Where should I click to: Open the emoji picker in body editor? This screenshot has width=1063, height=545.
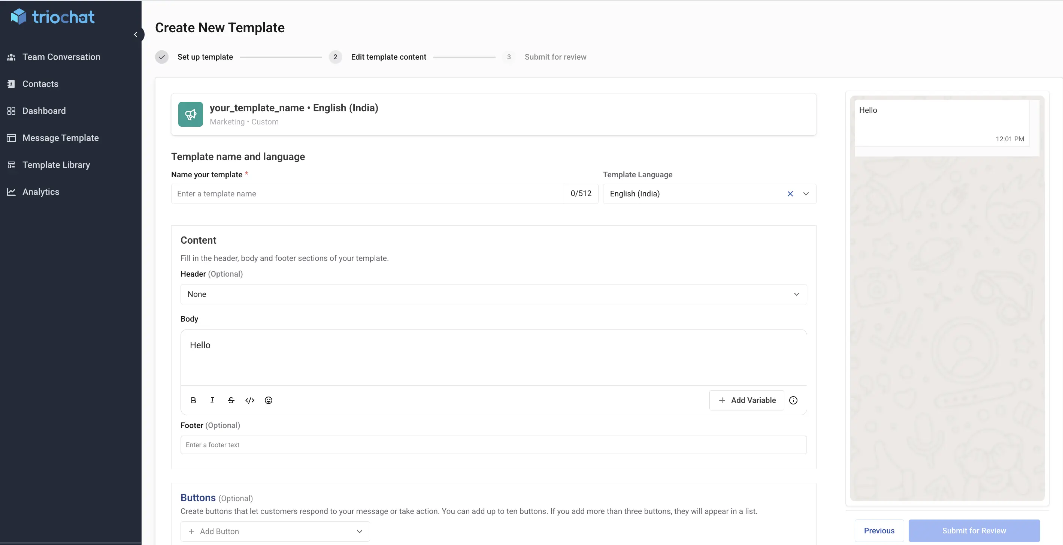(x=269, y=400)
